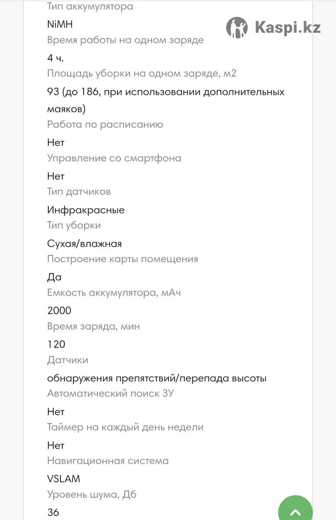Click 'обнаружения препятствий/перепада высоты' value
Screen dimensions: 336x520
[157, 378]
